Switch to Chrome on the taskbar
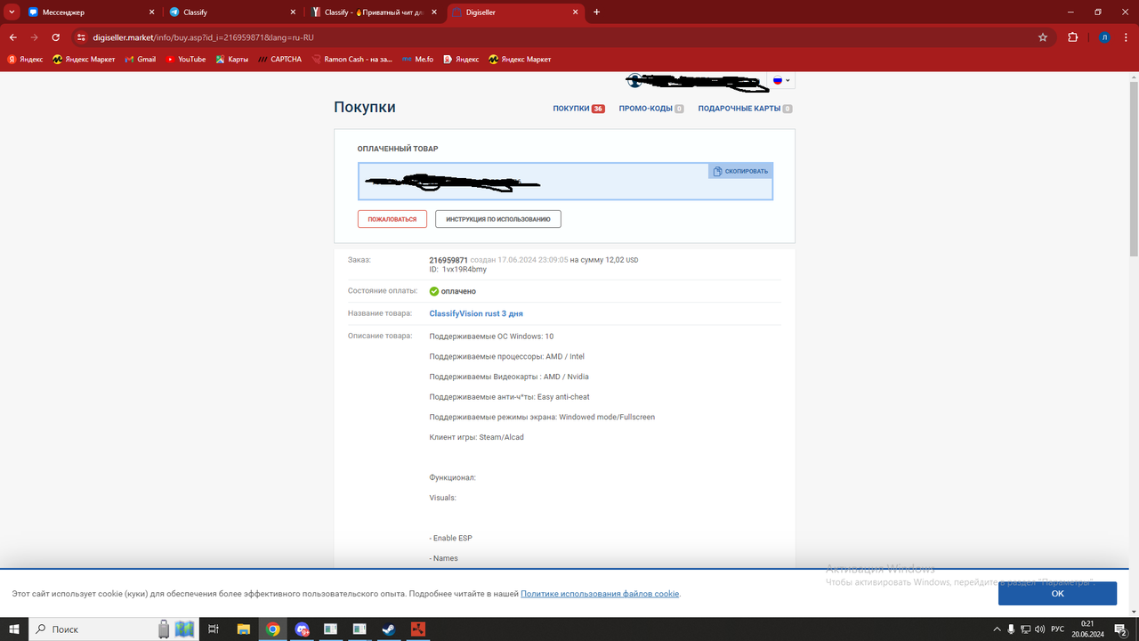The height and width of the screenshot is (641, 1139). click(x=273, y=629)
